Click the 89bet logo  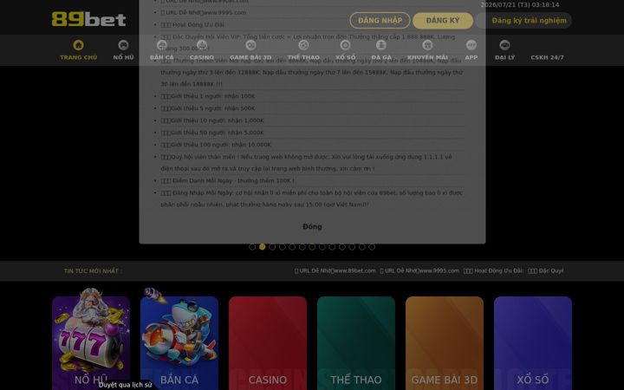click(x=88, y=19)
